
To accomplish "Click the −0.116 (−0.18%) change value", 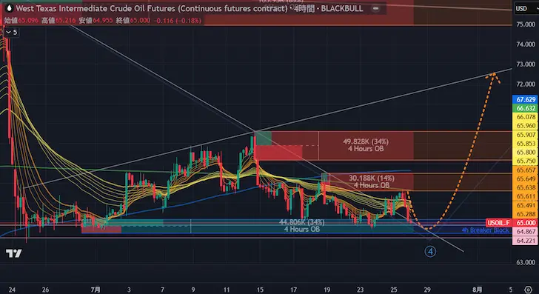I will (x=178, y=21).
